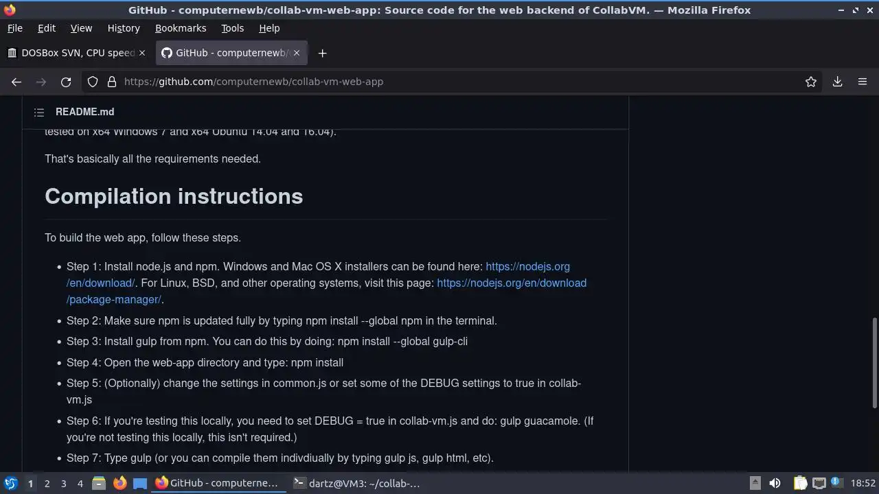This screenshot has height=494, width=879.
Task: Click the forward navigation arrow
Action: 41,82
